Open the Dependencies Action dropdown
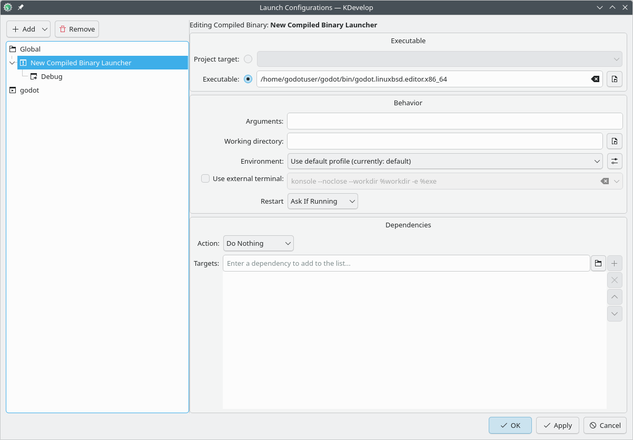The height and width of the screenshot is (440, 633). click(x=258, y=243)
